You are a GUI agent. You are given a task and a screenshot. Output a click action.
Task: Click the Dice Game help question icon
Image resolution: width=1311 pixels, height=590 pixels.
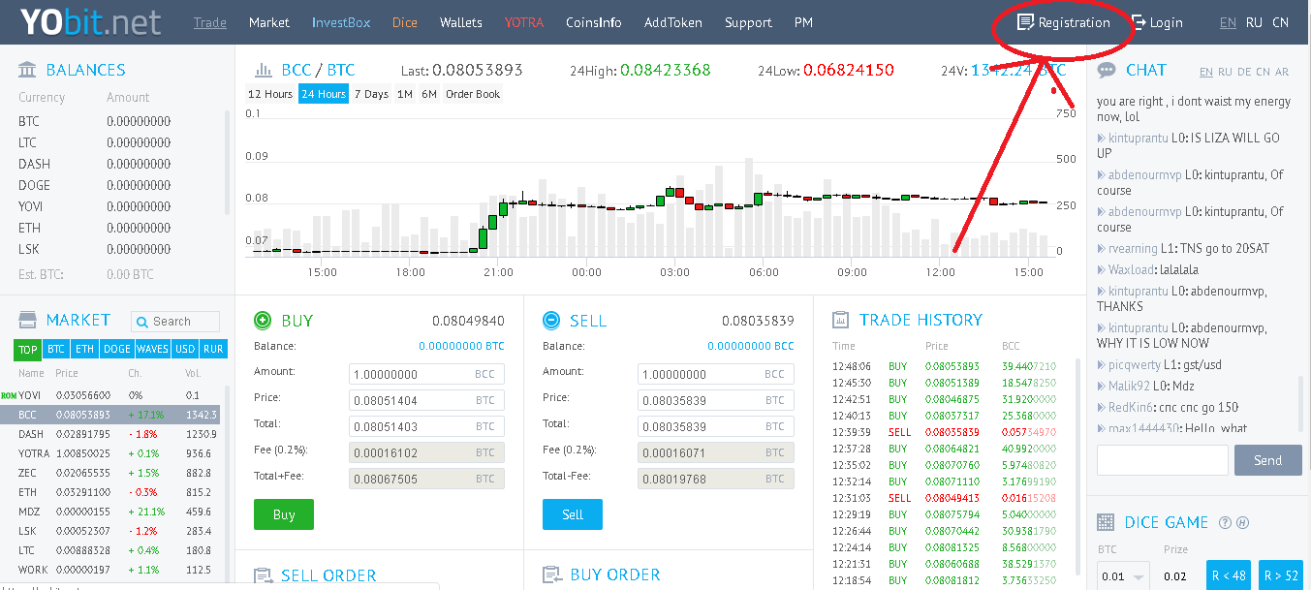coord(1225,523)
